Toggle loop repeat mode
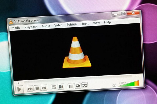Image resolution: width=157 pixels, height=104 pixels. click(78, 86)
